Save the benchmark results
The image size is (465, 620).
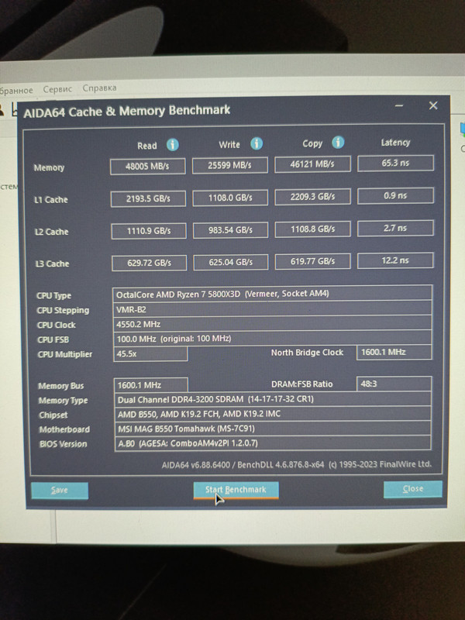click(x=60, y=491)
